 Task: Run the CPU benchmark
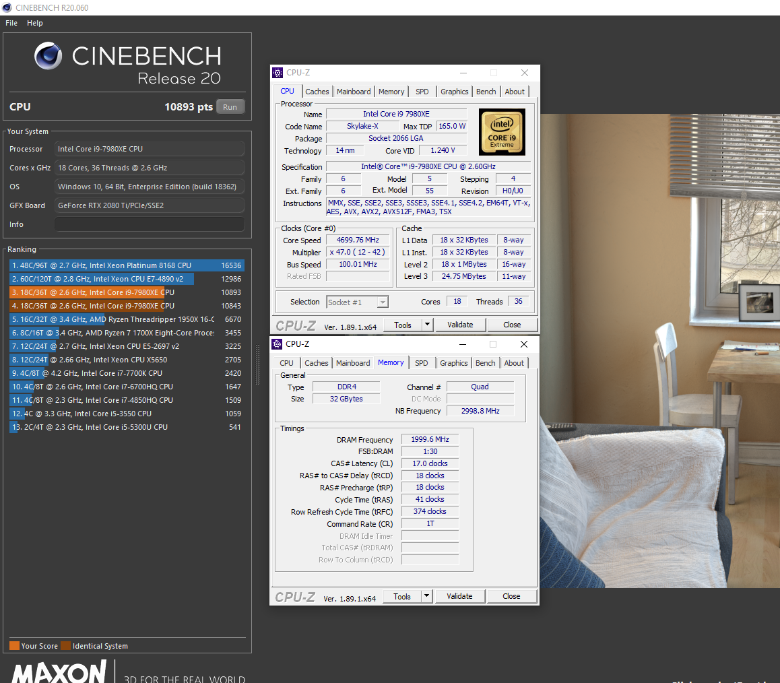pyautogui.click(x=230, y=107)
